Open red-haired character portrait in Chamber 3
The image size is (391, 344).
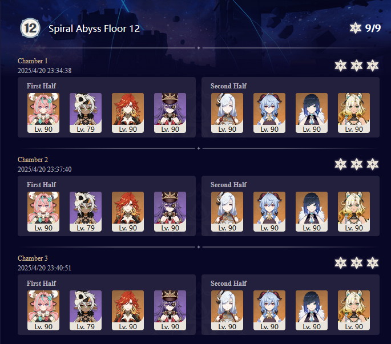128,310
